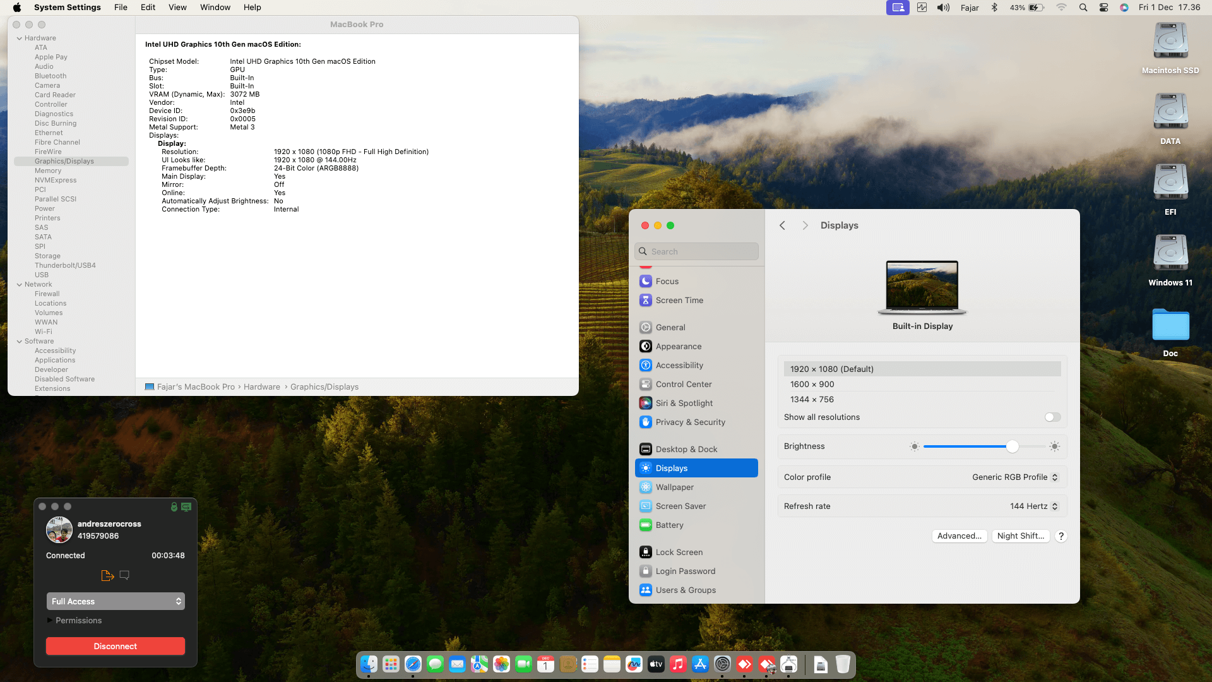Viewport: 1212px width, 682px height.
Task: Open the Wallpaper settings icon
Action: [x=645, y=487]
